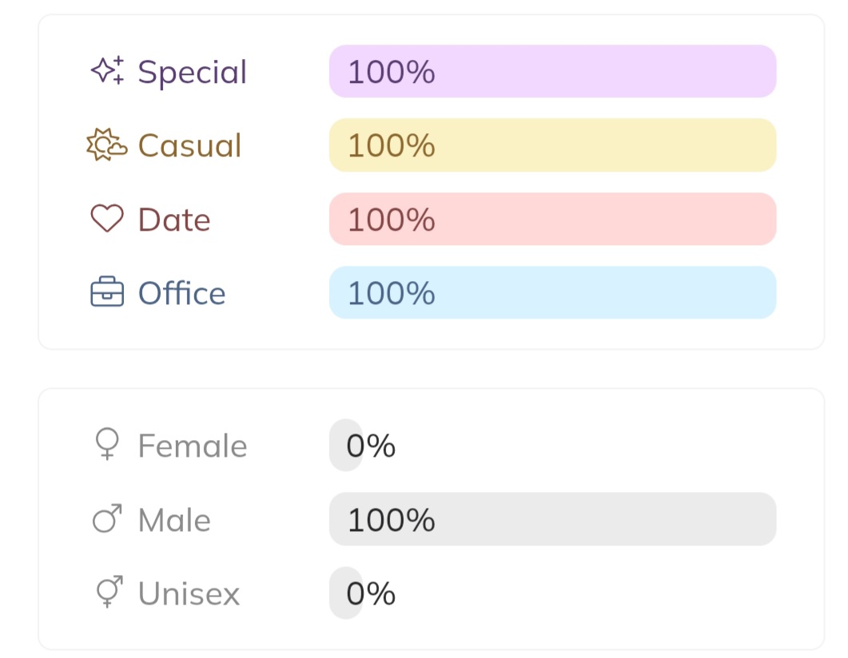Click the Date occasion label

(x=174, y=220)
